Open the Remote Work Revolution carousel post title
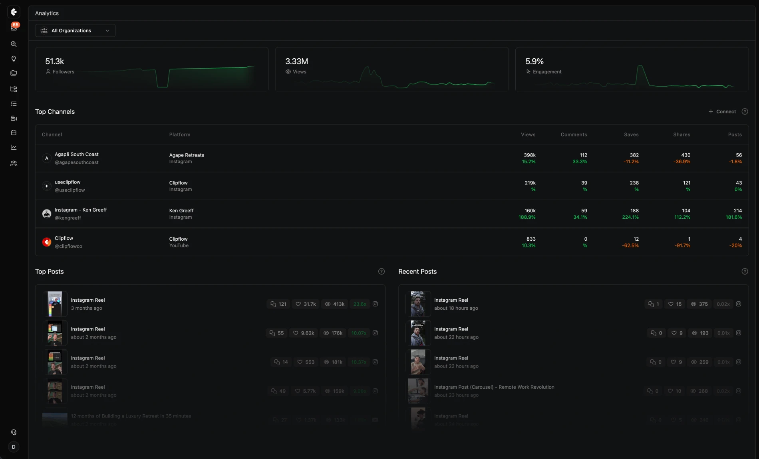This screenshot has height=459, width=759. coord(494,387)
